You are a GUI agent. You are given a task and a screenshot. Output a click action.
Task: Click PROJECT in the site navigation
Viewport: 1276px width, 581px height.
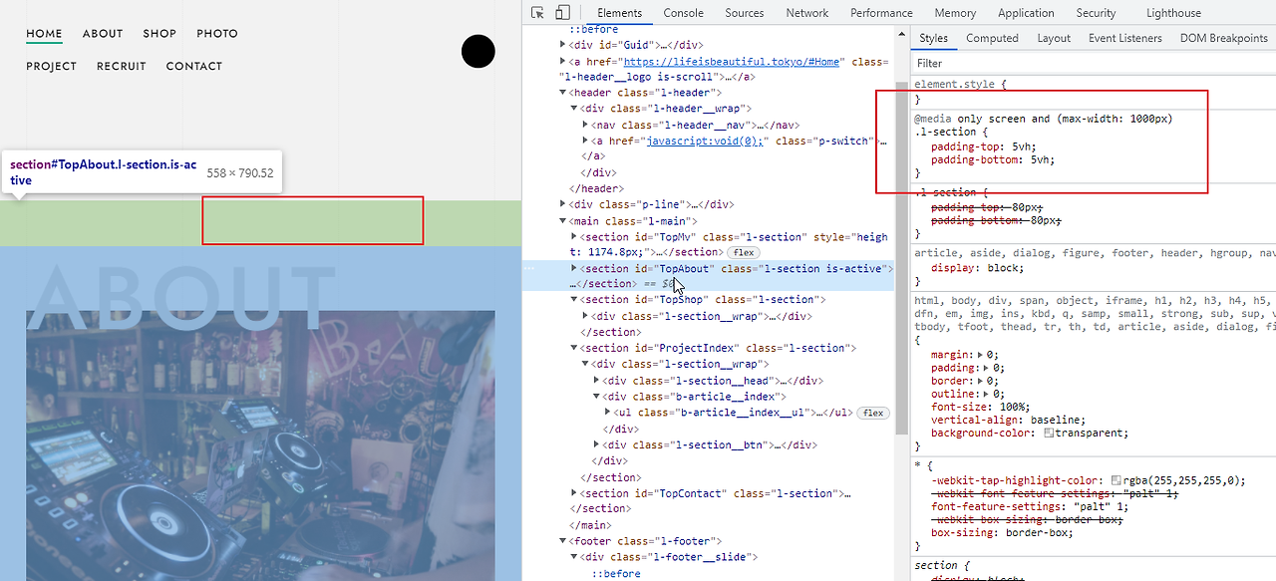click(51, 66)
